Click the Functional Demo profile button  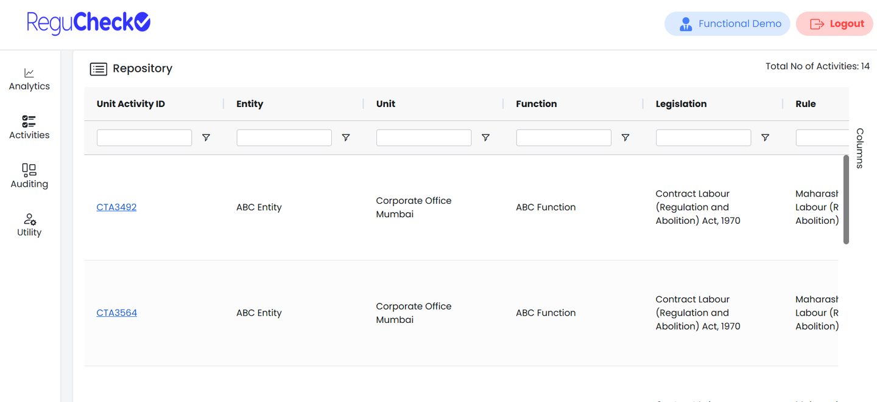727,24
